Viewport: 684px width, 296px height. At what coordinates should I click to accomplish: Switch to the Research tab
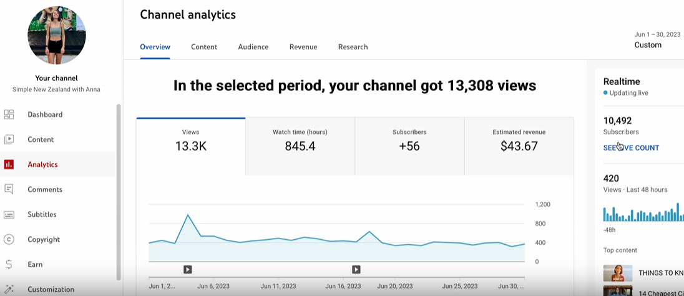point(353,47)
